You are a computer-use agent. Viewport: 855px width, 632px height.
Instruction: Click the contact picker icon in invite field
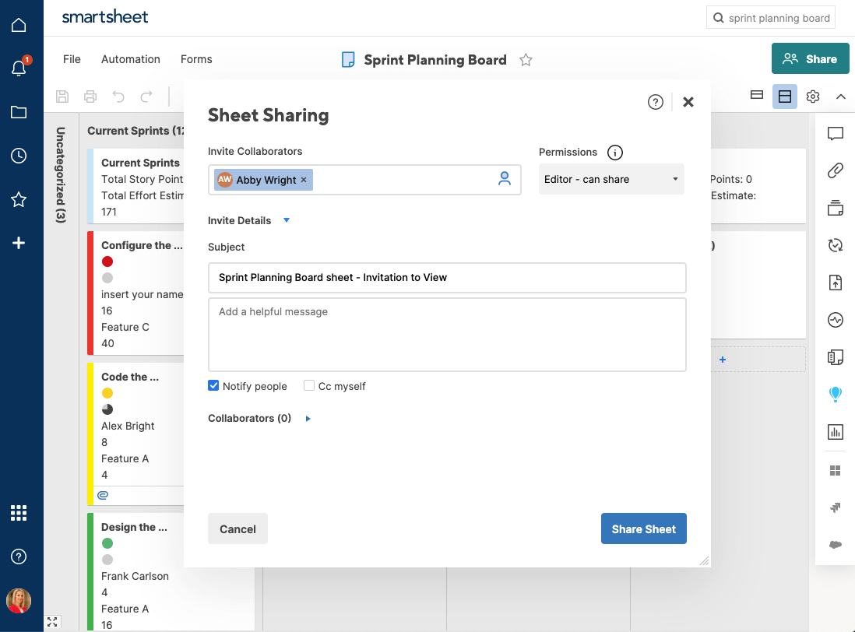(505, 179)
